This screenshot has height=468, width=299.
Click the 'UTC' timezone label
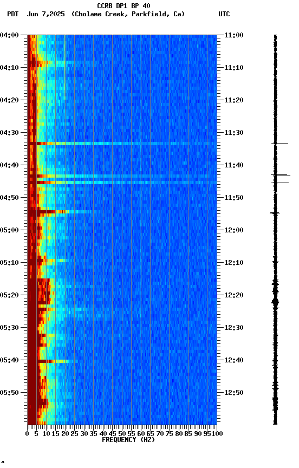224,14
